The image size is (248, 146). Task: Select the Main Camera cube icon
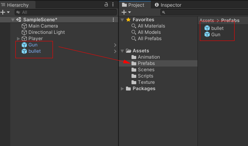coord(24,26)
